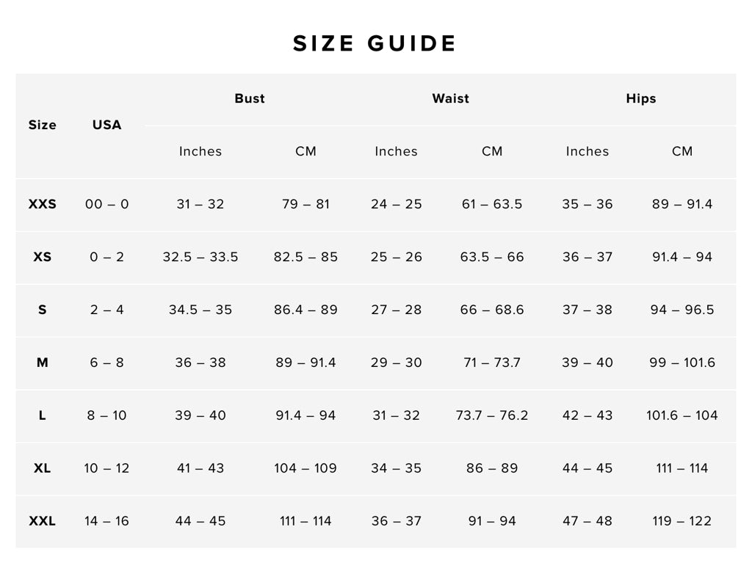Viewport: 752px width, 568px height.
Task: Click the 119 – 122 hips CM cell
Action: click(681, 521)
